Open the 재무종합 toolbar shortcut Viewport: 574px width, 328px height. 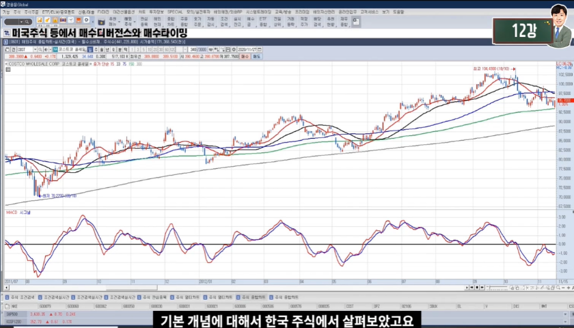coord(344,22)
